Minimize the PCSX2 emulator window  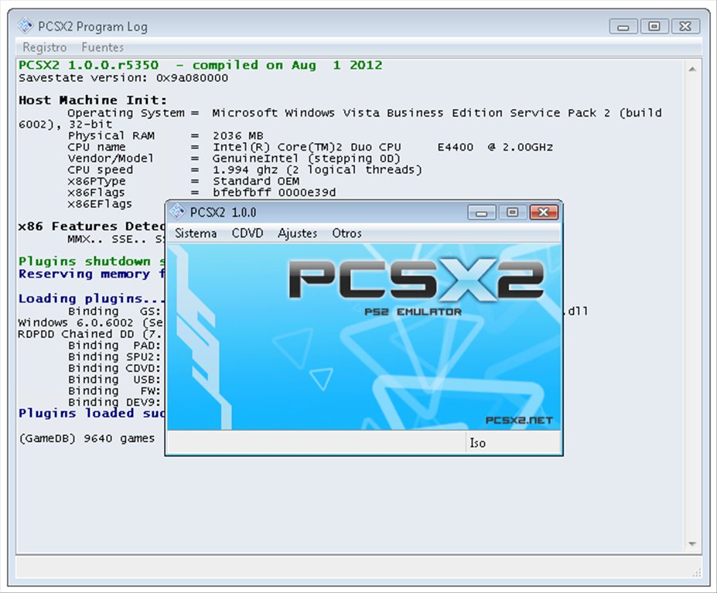pos(480,211)
